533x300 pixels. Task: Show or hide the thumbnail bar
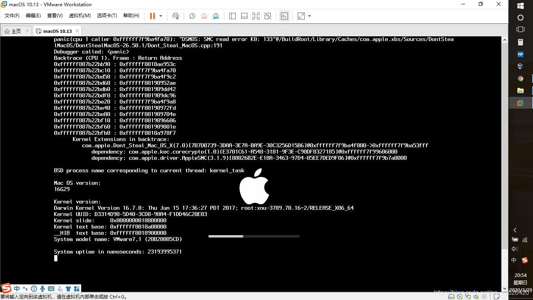(244, 16)
